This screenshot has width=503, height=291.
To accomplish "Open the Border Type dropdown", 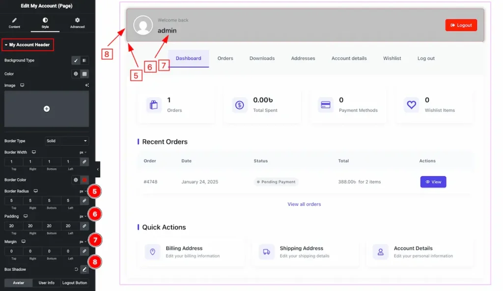I will [67, 141].
